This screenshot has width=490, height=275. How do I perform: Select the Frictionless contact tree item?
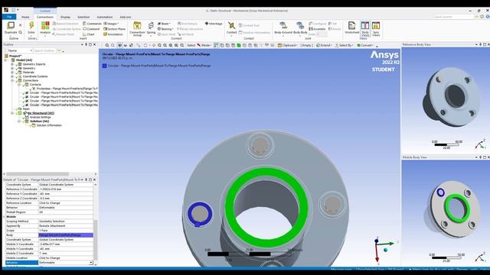(67, 89)
